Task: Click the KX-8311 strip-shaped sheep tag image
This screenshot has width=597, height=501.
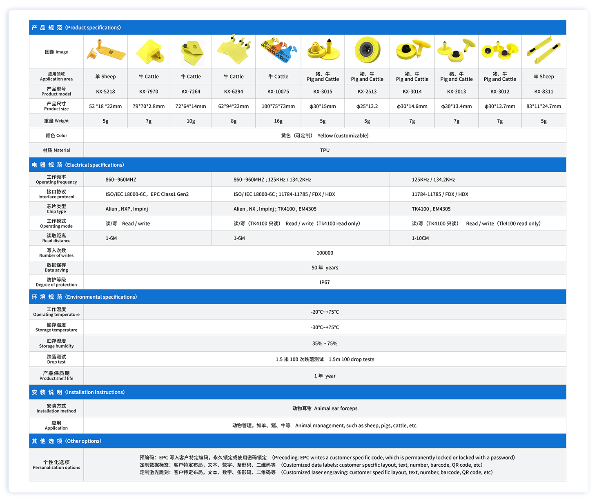Action: (544, 51)
